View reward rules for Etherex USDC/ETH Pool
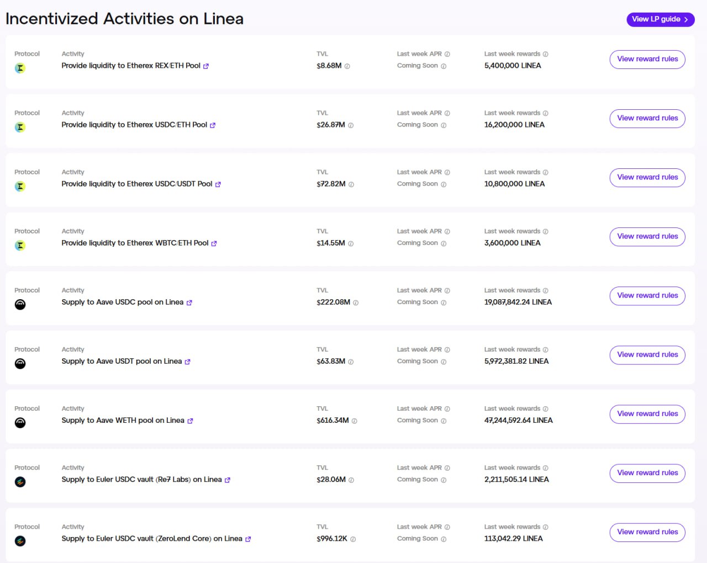This screenshot has height=563, width=707. click(x=647, y=119)
